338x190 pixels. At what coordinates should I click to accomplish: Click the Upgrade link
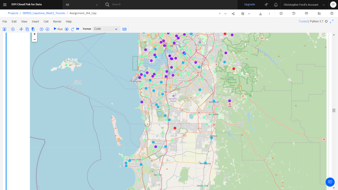coord(249,5)
